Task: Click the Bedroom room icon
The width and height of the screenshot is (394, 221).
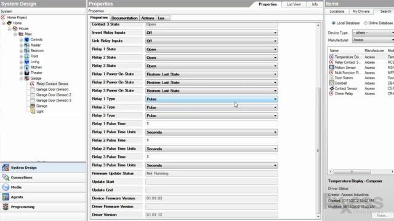Action: [x=26, y=50]
